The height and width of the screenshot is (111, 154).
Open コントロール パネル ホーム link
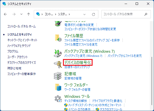(21, 27)
